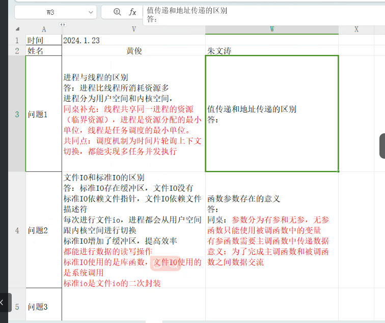The height and width of the screenshot is (323, 385).
Task: Click the left-edge back arrow handle
Action: point(3,302)
